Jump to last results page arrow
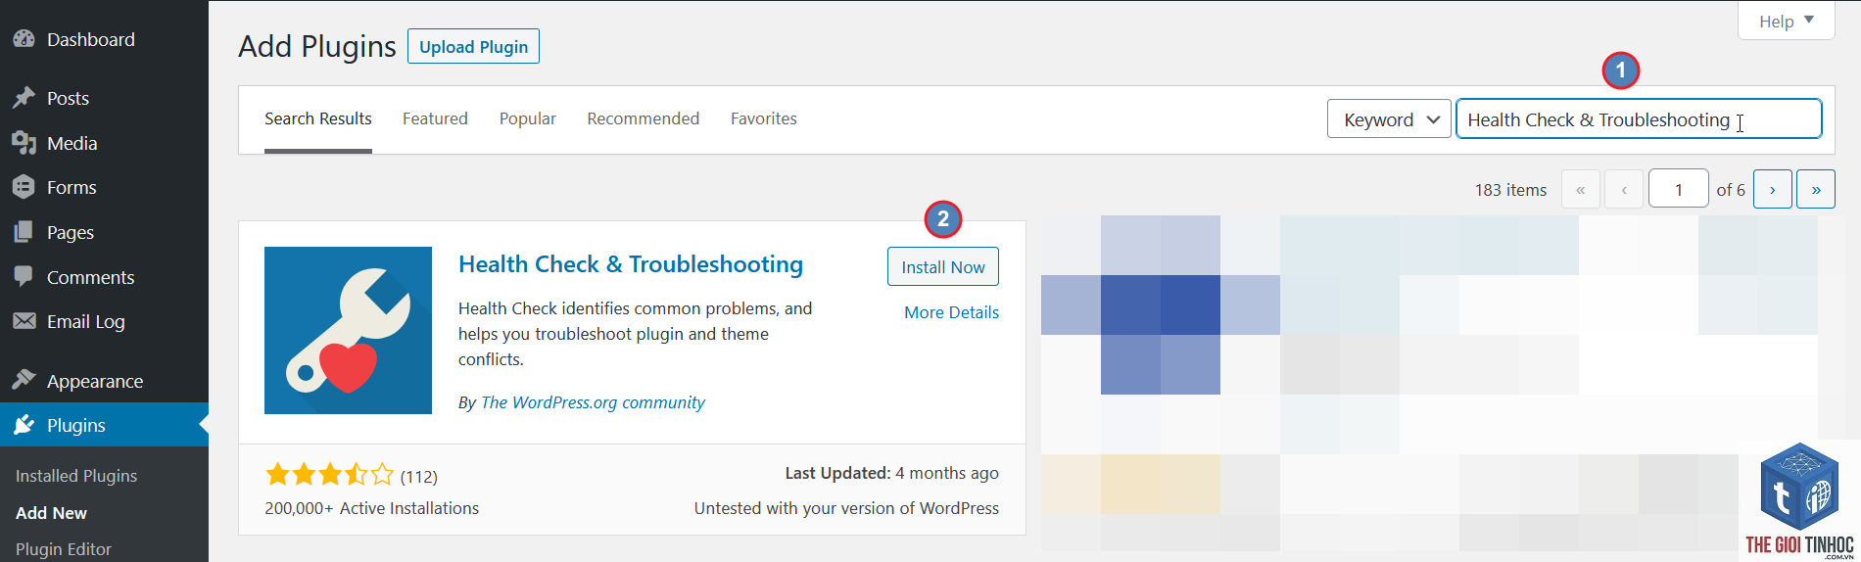1861x562 pixels. (1816, 189)
